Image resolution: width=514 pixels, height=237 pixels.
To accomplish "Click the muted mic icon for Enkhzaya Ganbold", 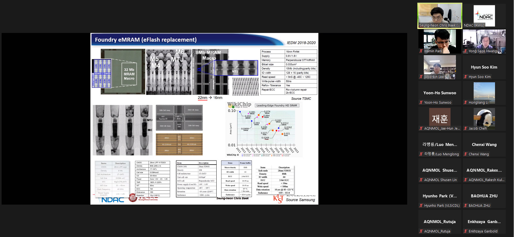I will 466,231.
